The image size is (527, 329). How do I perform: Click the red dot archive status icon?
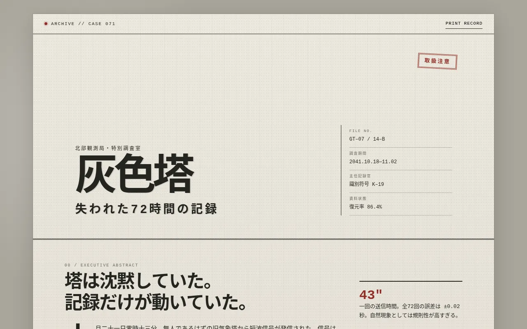[46, 23]
